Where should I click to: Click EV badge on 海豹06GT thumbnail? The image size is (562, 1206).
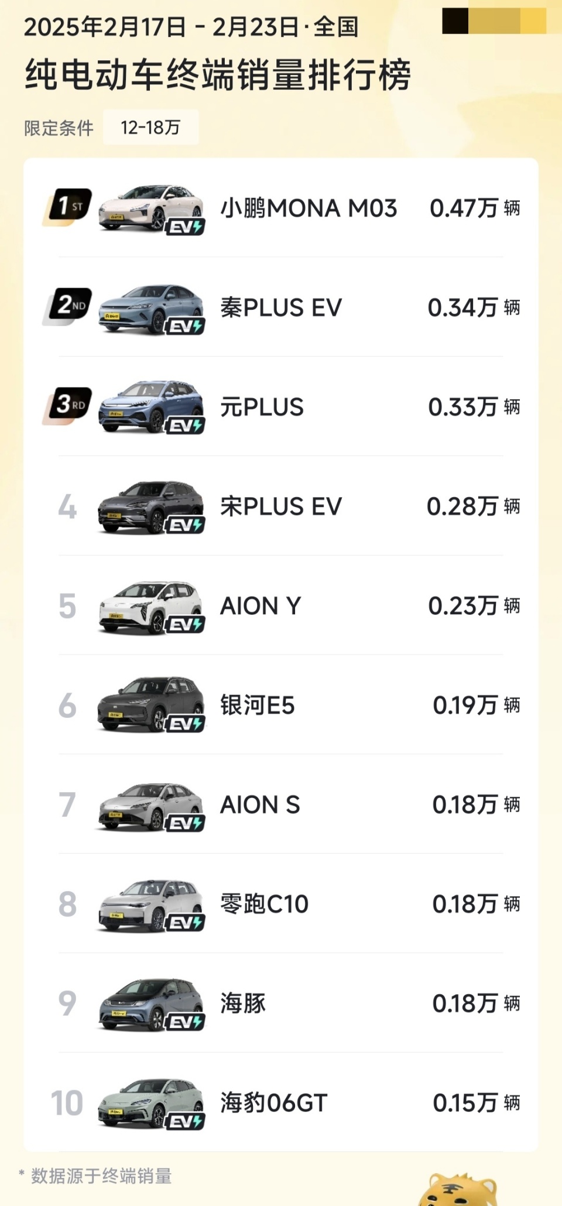click(185, 1122)
